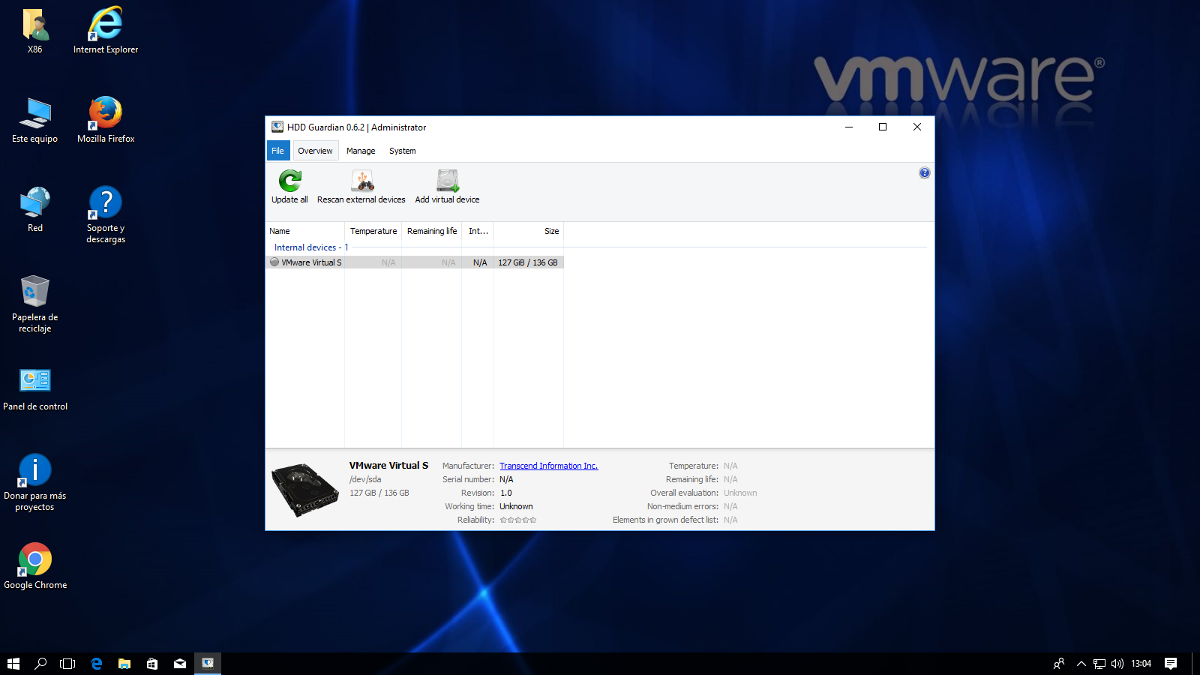The image size is (1200, 675).
Task: Sort by the Remaining life column header
Action: click(x=431, y=231)
